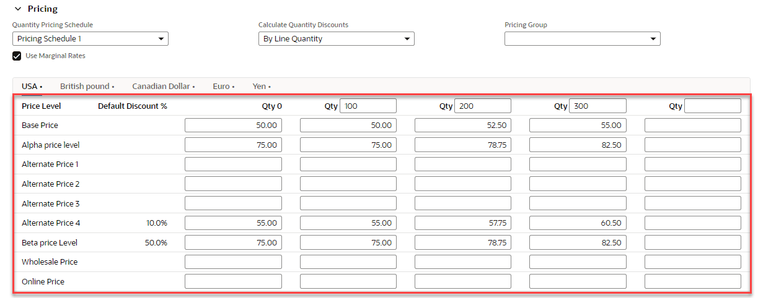Click the Alternate Price 1 label
Viewport: 758px width, 298px height.
[x=51, y=164]
